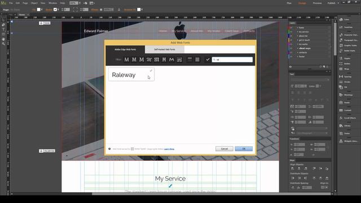The image size is (361, 203).
Task: Switch to Preview mode
Action: [317, 3]
